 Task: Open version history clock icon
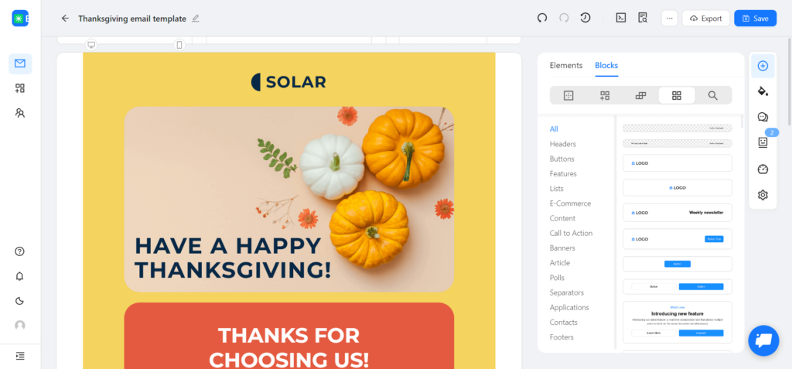[x=585, y=19]
